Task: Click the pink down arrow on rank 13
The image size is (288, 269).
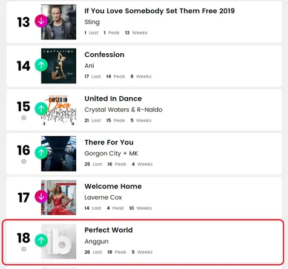Action: coord(41,21)
